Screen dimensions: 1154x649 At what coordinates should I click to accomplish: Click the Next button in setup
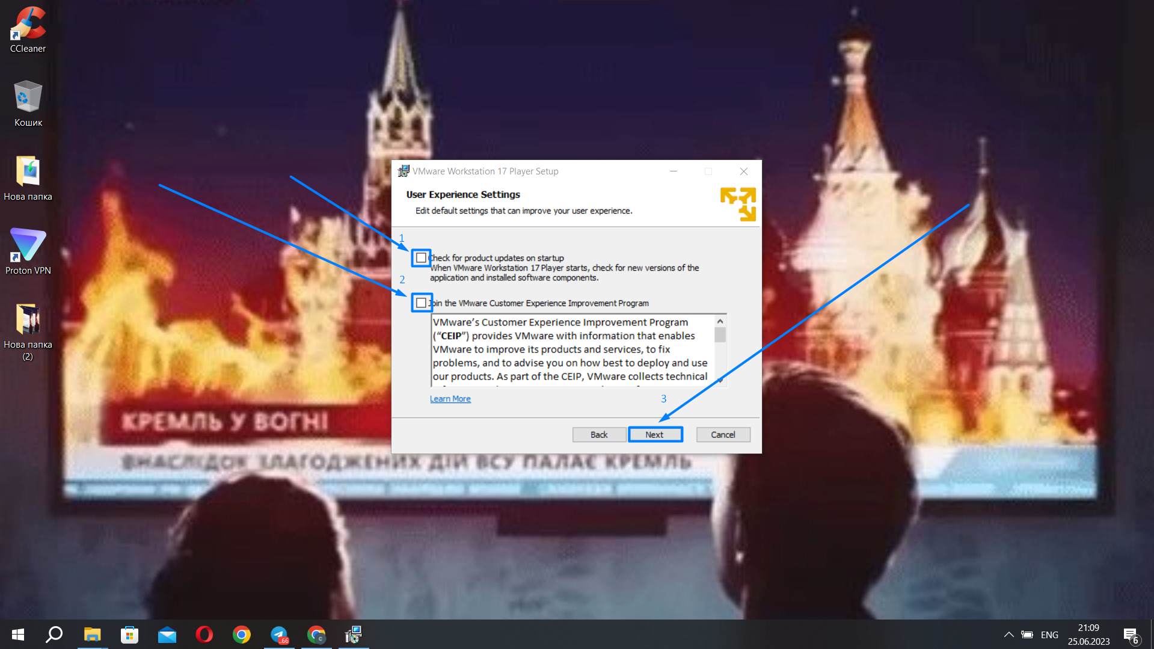pos(655,434)
